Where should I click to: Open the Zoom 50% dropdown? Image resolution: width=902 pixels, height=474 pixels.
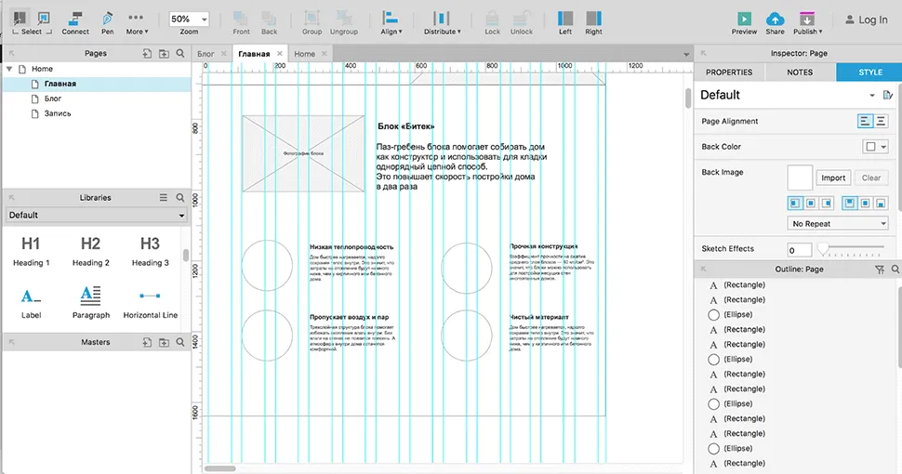(190, 20)
